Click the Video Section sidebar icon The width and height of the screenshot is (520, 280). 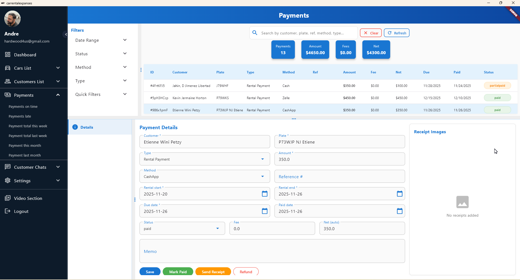[x=8, y=198]
